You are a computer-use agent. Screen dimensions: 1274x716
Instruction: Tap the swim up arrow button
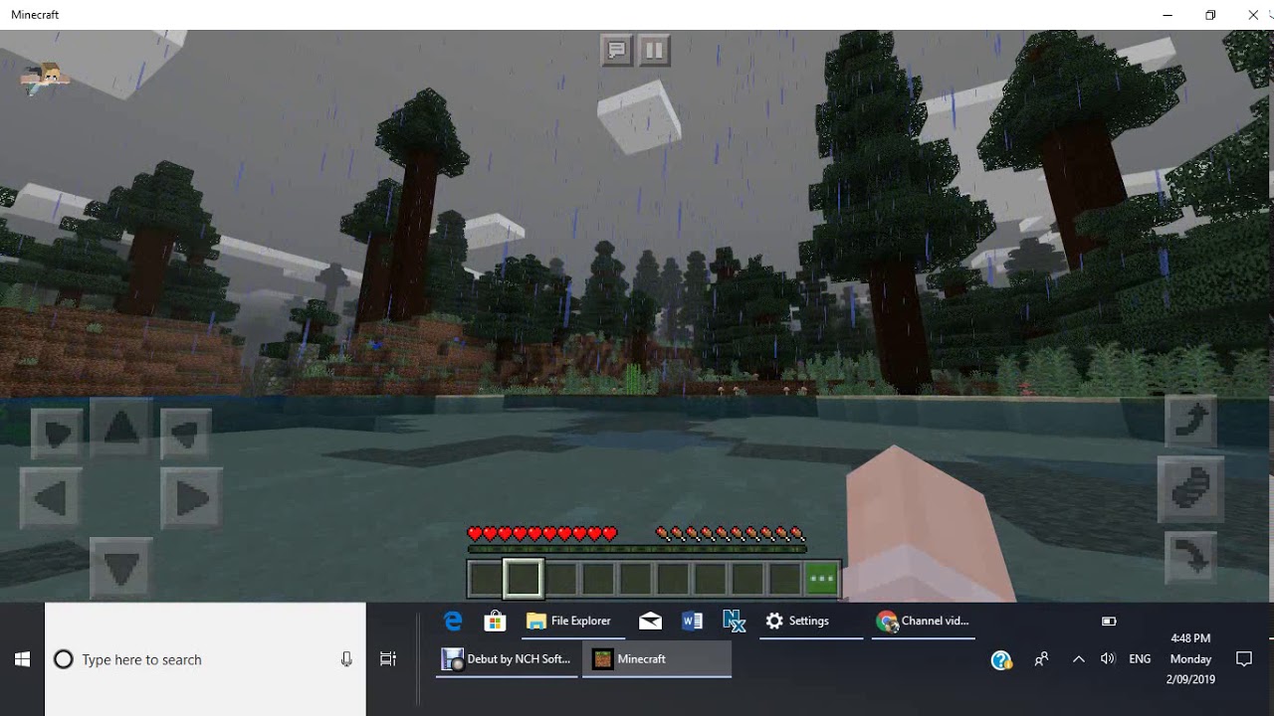1190,422
